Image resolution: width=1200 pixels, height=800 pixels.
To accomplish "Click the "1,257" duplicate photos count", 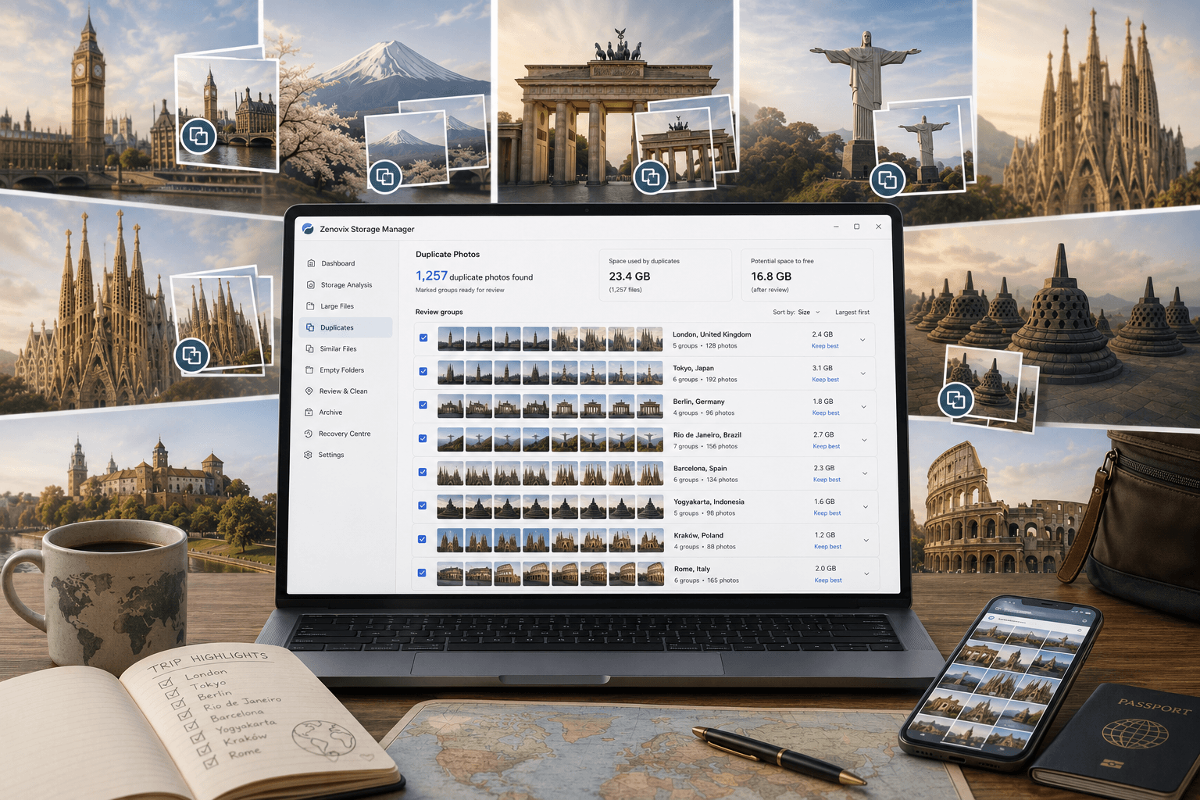I will coord(431,276).
